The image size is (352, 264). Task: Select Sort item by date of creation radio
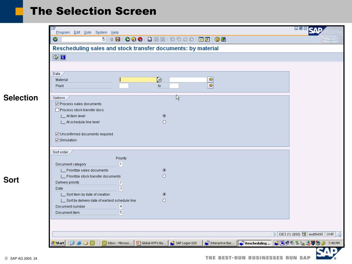point(164,194)
